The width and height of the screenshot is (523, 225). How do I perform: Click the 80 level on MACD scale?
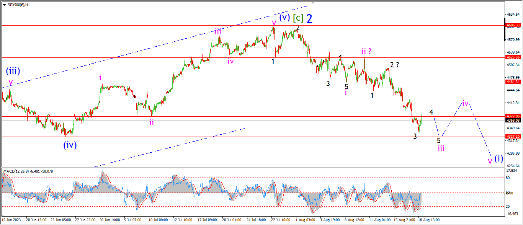508,178
